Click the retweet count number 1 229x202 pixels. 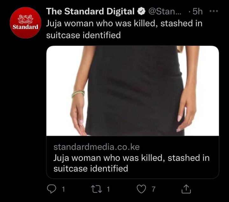coord(108,189)
